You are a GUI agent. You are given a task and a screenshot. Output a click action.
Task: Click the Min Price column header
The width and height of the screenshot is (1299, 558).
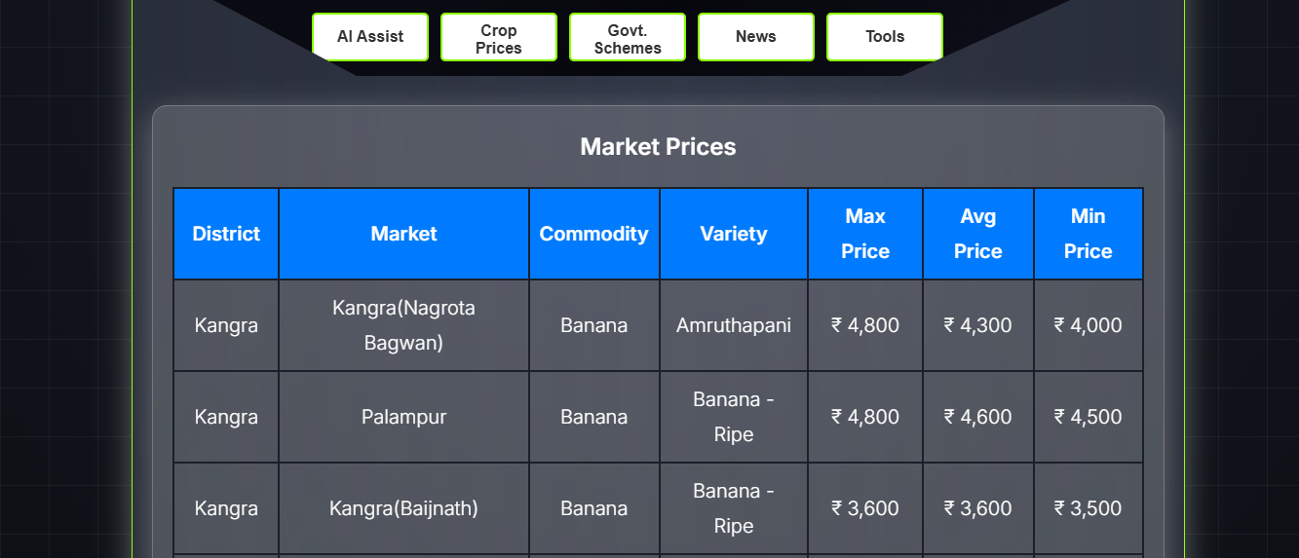click(1089, 234)
